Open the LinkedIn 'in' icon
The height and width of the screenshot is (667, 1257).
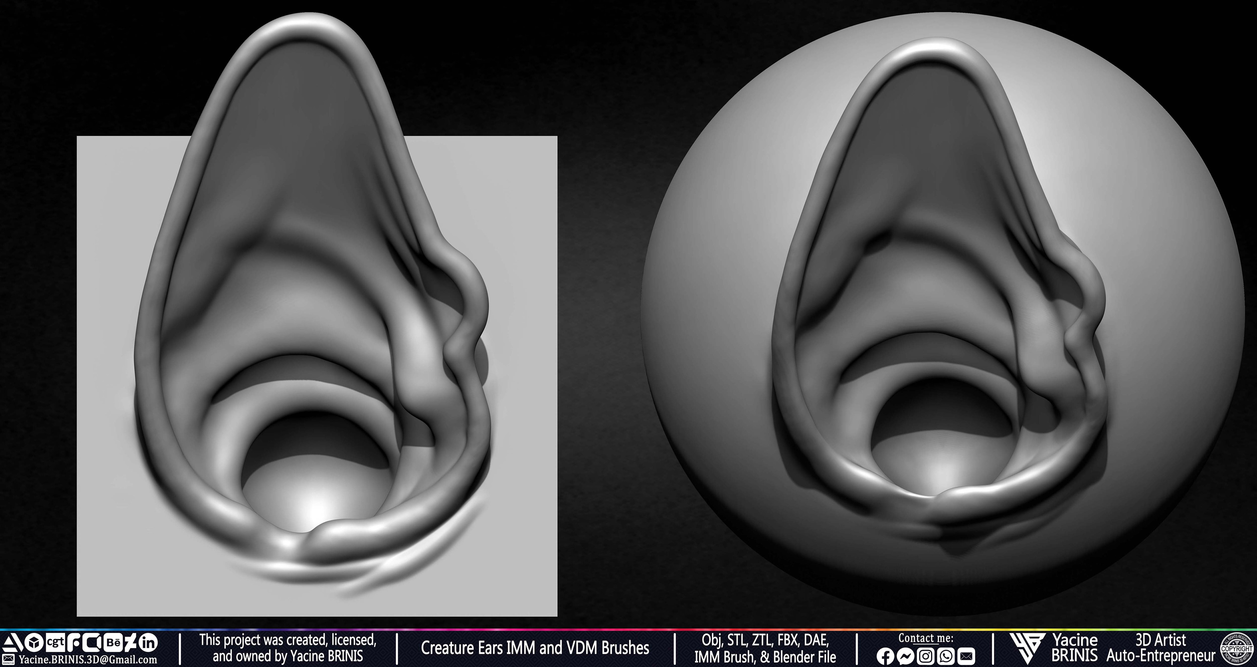(148, 642)
